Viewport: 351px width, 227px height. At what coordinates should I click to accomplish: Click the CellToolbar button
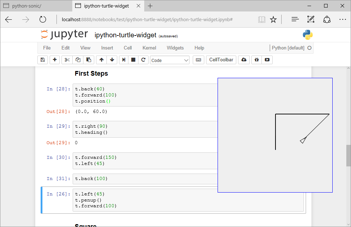tap(221, 60)
